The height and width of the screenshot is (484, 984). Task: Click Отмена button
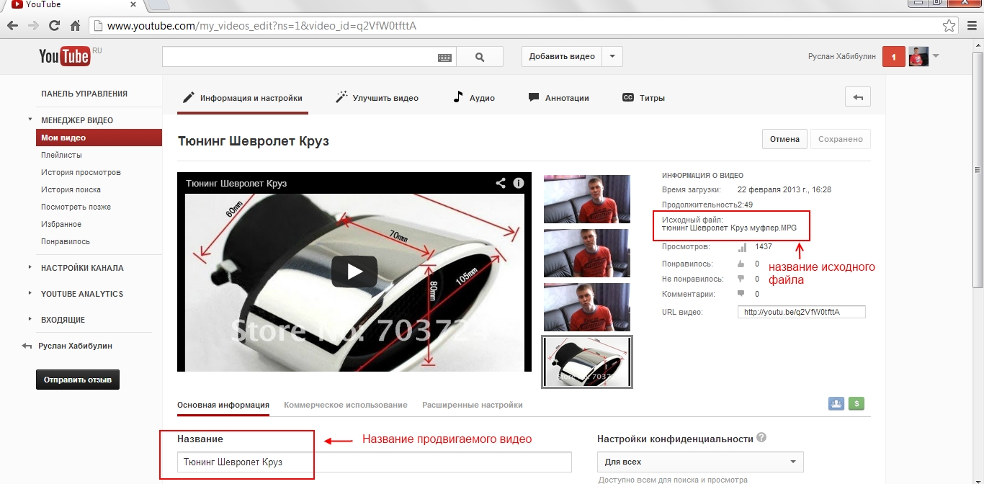[784, 139]
